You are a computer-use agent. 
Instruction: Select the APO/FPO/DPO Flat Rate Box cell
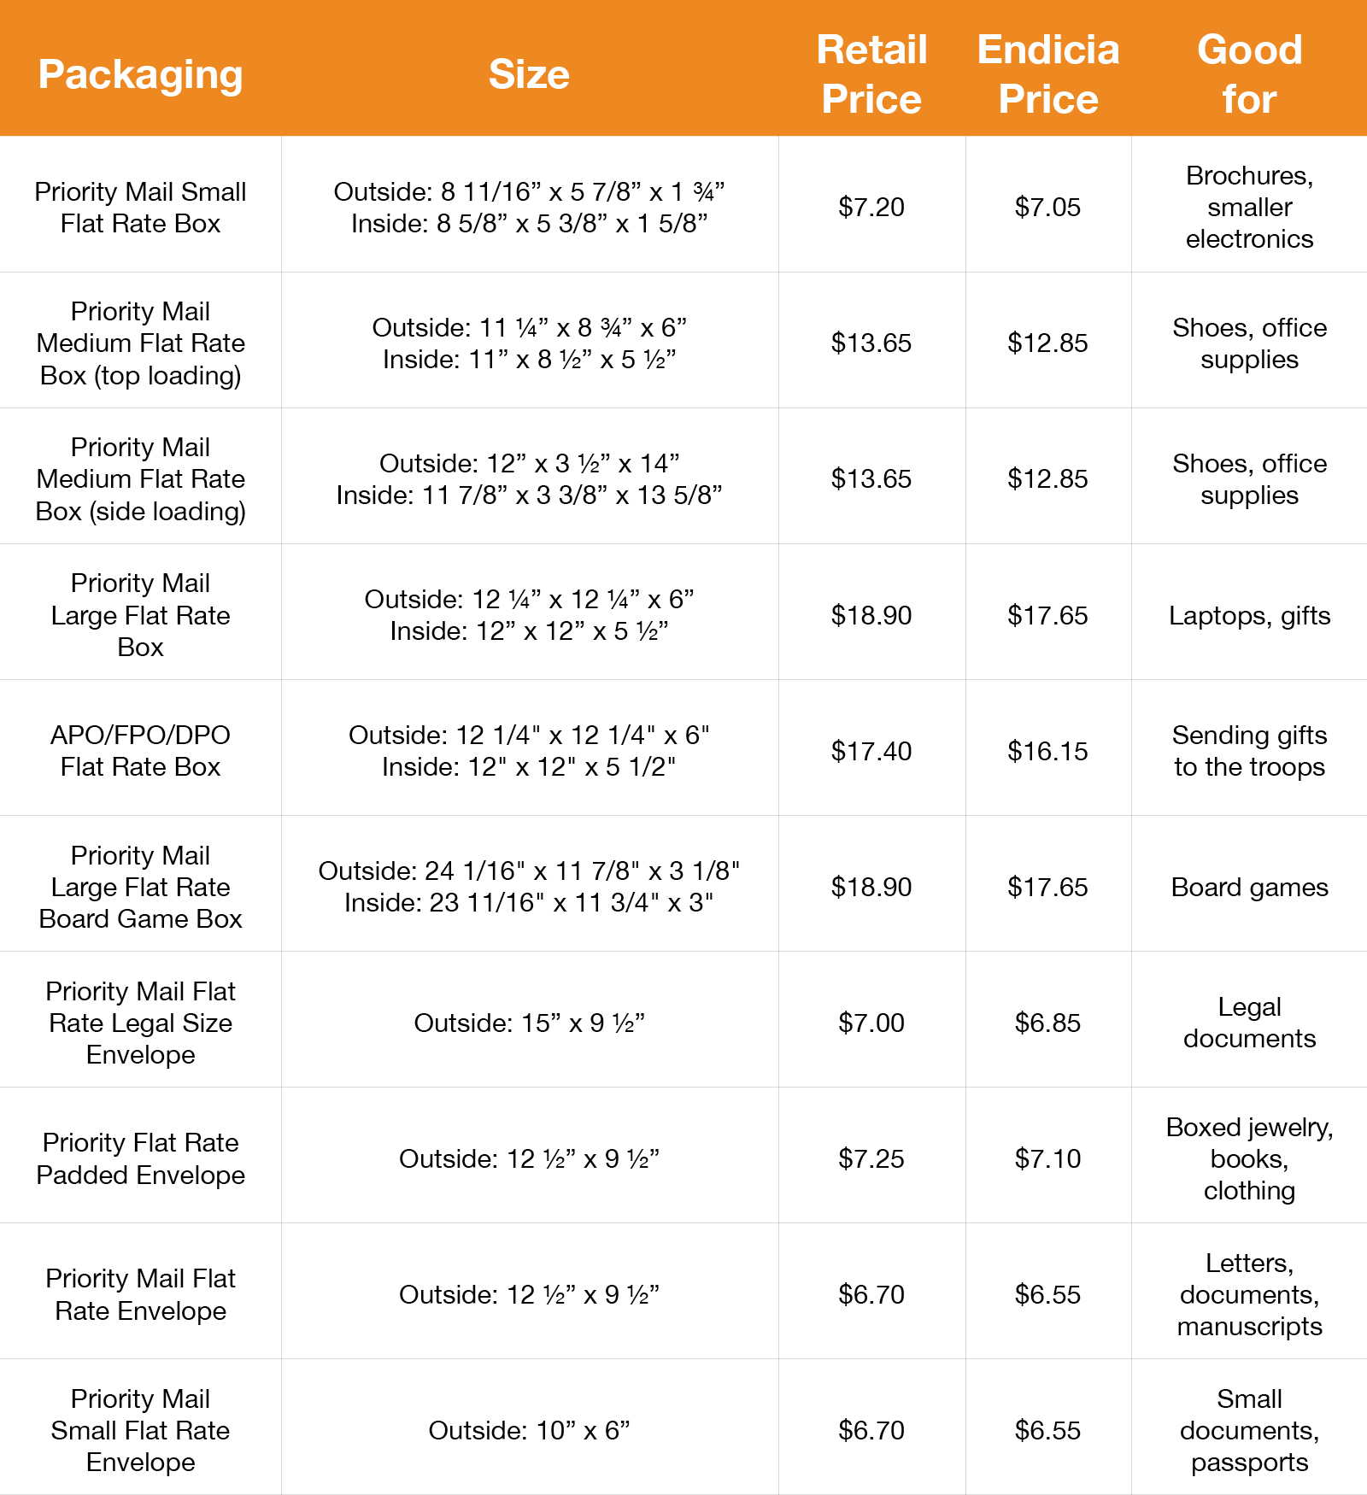140,750
